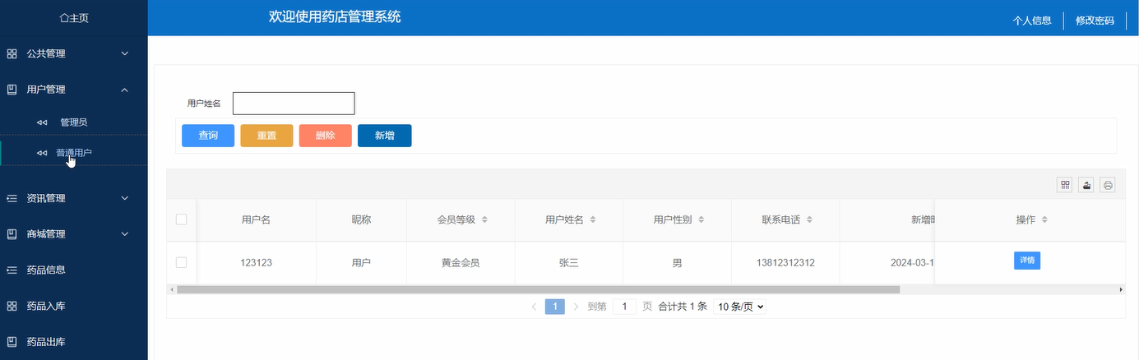The height and width of the screenshot is (360, 1139).
Task: Click the export icon above the table
Action: pyautogui.click(x=1086, y=185)
